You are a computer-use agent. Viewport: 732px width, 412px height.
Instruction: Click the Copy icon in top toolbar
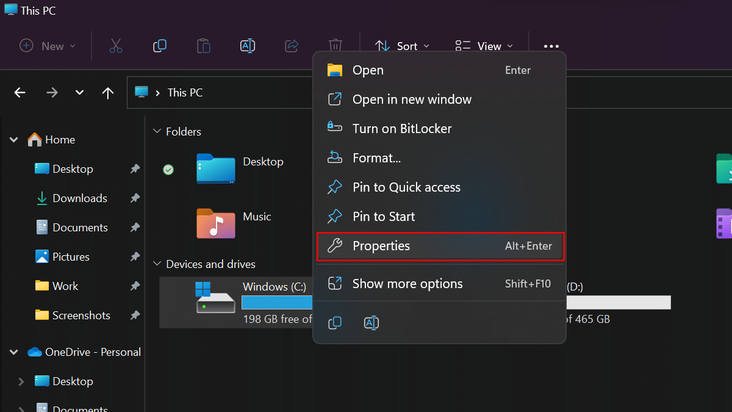tap(160, 46)
